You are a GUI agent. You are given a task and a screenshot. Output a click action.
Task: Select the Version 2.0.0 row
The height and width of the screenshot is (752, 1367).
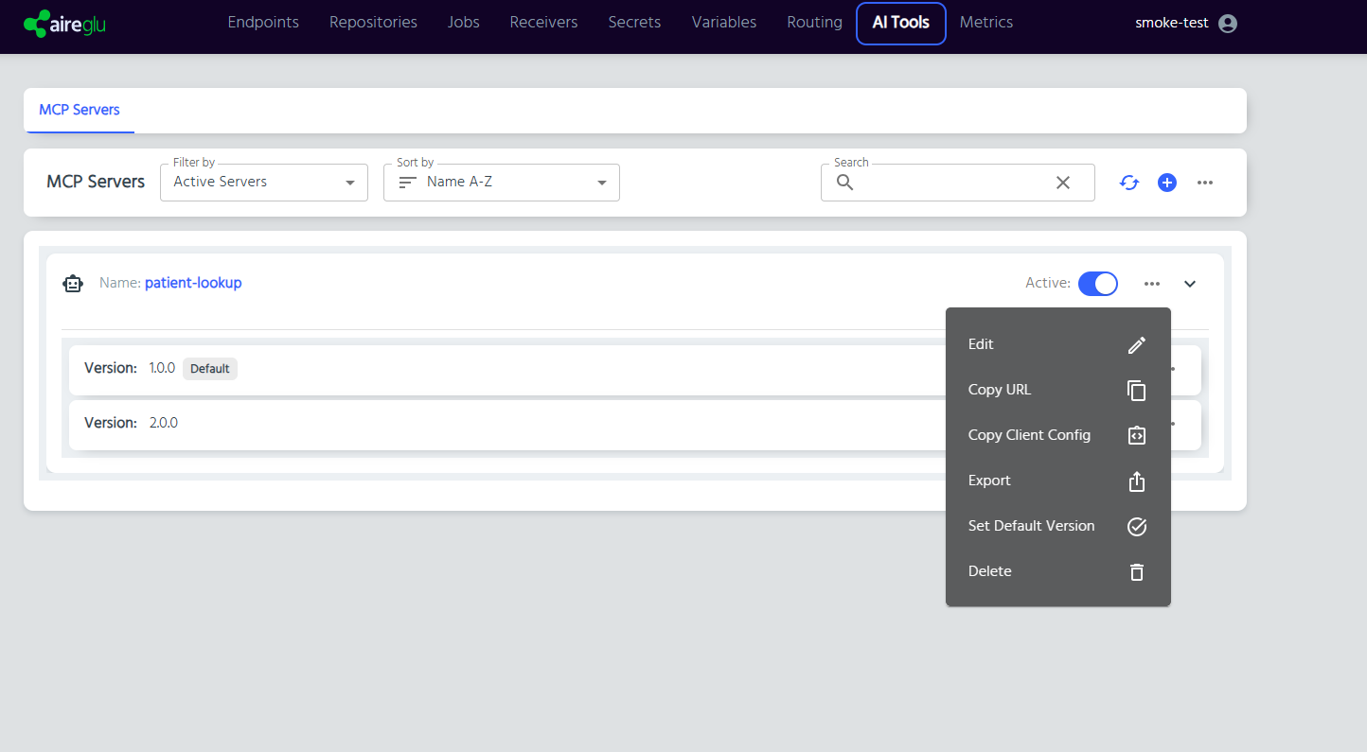pyautogui.click(x=473, y=424)
